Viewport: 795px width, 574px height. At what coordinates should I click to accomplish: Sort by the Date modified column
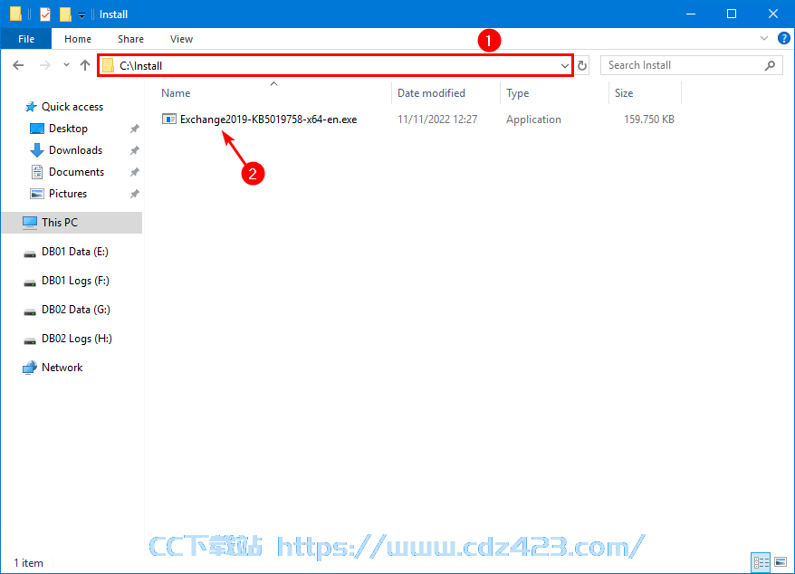click(x=431, y=93)
